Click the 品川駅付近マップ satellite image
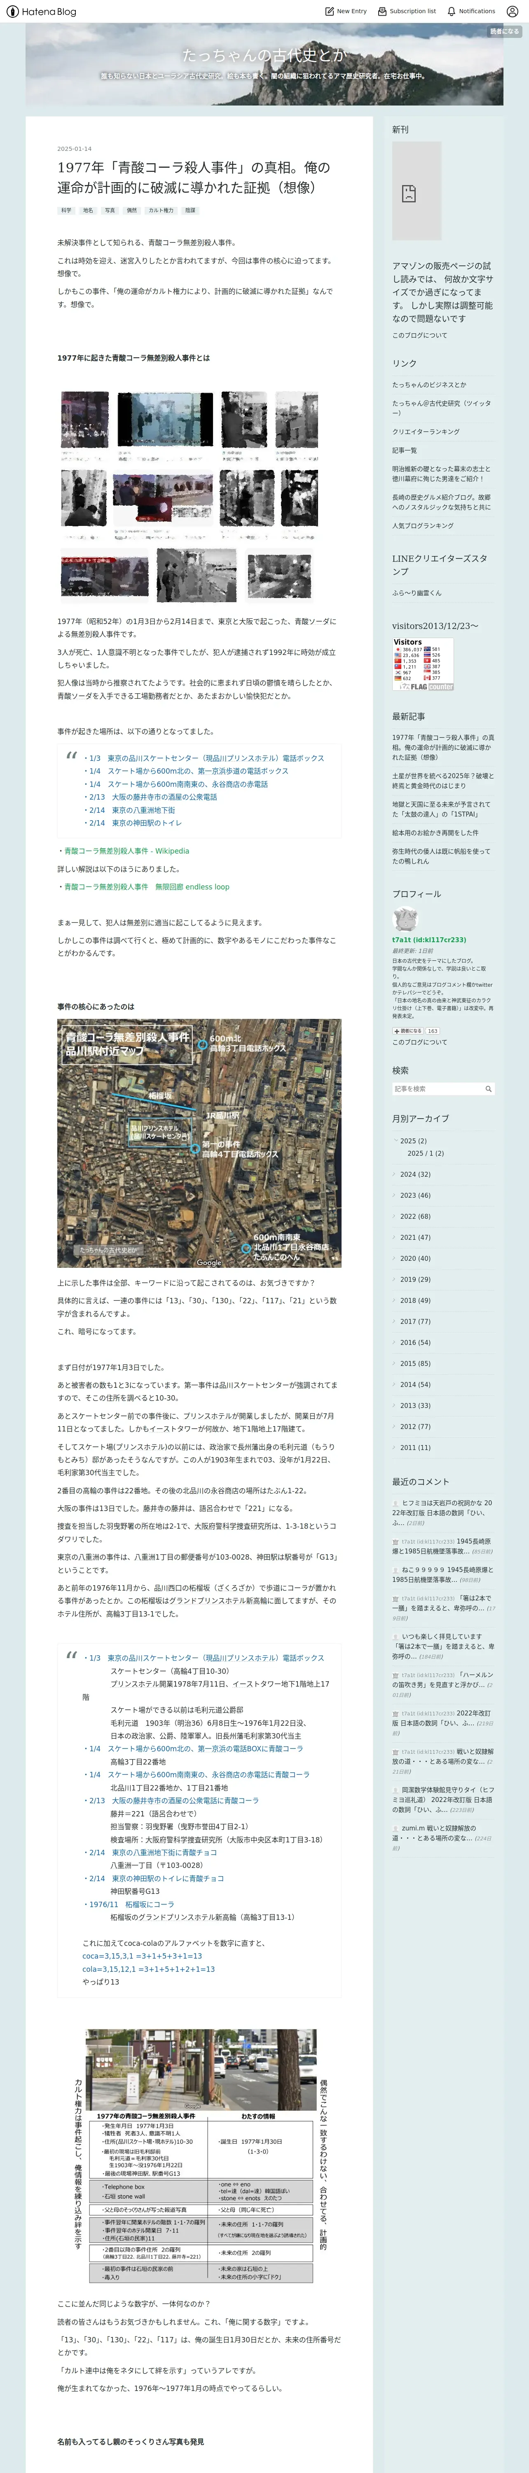The height and width of the screenshot is (2473, 529). click(199, 1143)
